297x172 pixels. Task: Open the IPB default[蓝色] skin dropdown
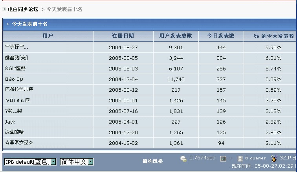pos(30,162)
